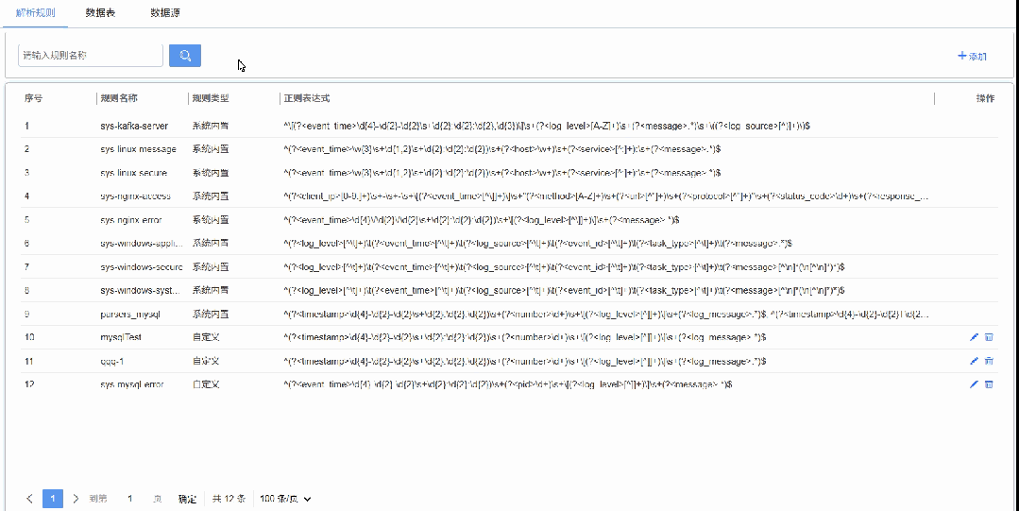Switch to the 数据表 tab
1019x511 pixels.
100,13
